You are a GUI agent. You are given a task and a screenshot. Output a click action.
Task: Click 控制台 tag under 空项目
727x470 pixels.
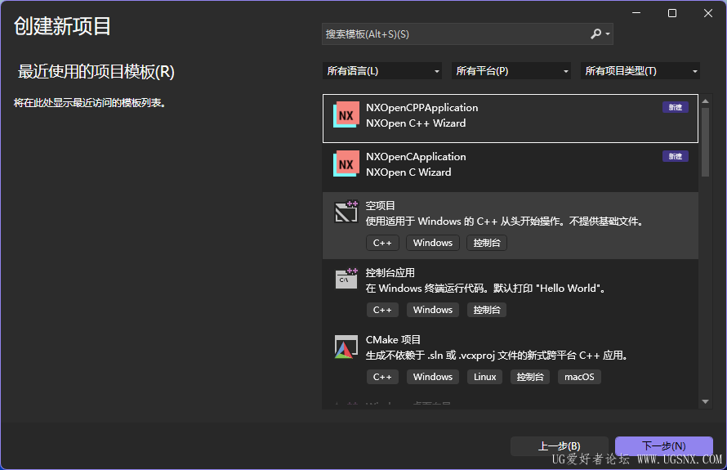click(487, 243)
